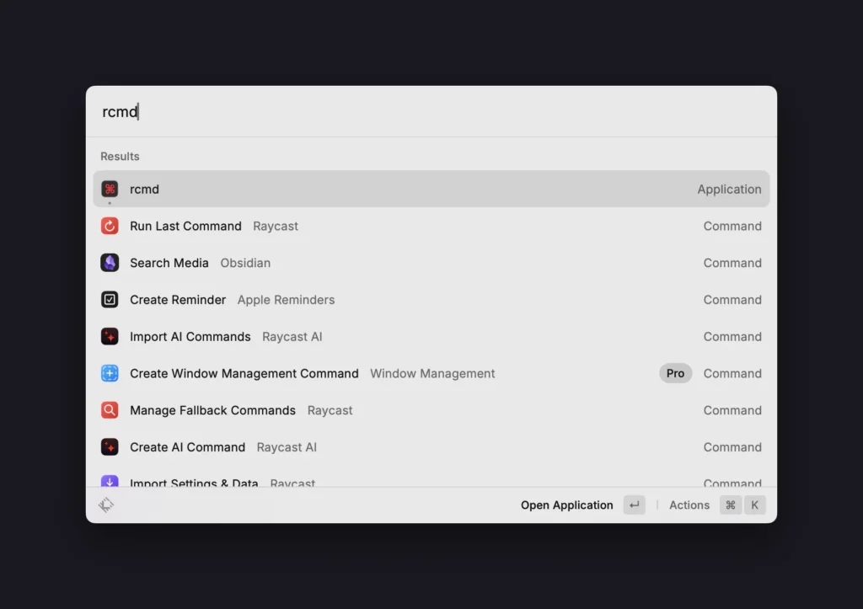863x609 pixels.
Task: Select the Run Last Command row
Action: 421,226
